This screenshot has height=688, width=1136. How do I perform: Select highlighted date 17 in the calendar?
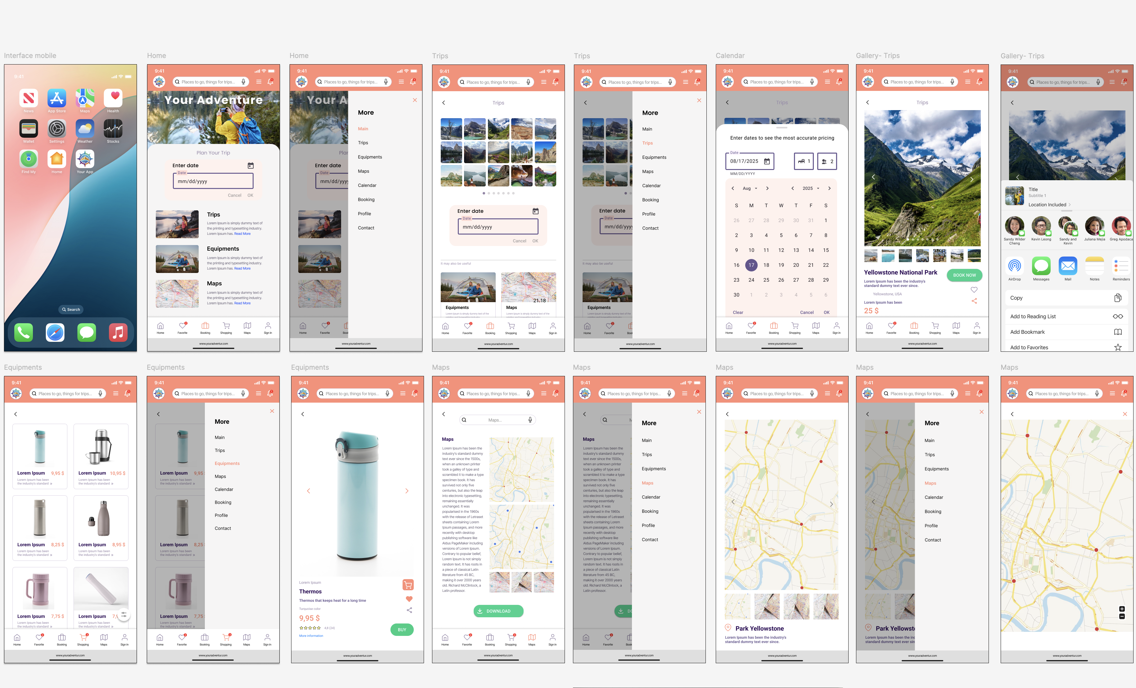pyautogui.click(x=751, y=265)
